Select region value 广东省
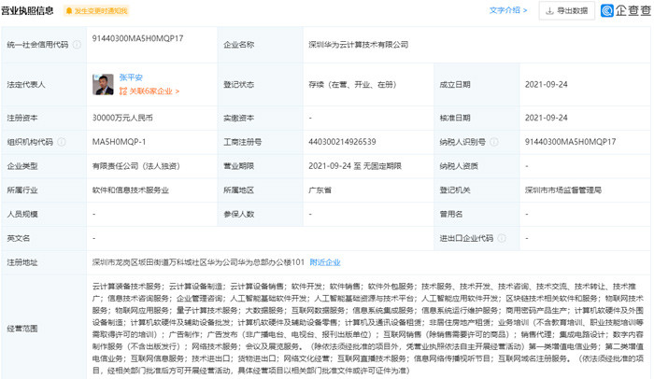This screenshot has width=654, height=379. (x=320, y=190)
